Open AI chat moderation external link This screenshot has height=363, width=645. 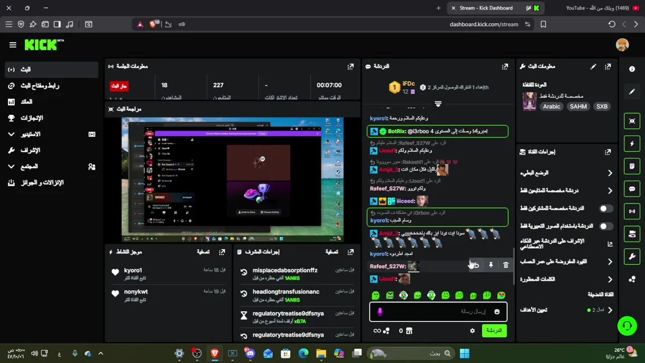610,244
